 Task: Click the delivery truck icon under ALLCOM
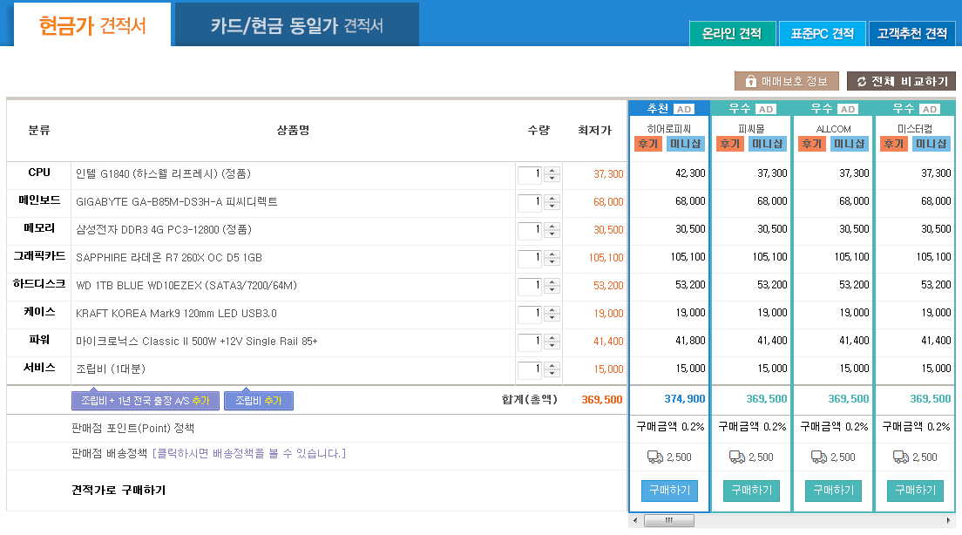tap(819, 457)
